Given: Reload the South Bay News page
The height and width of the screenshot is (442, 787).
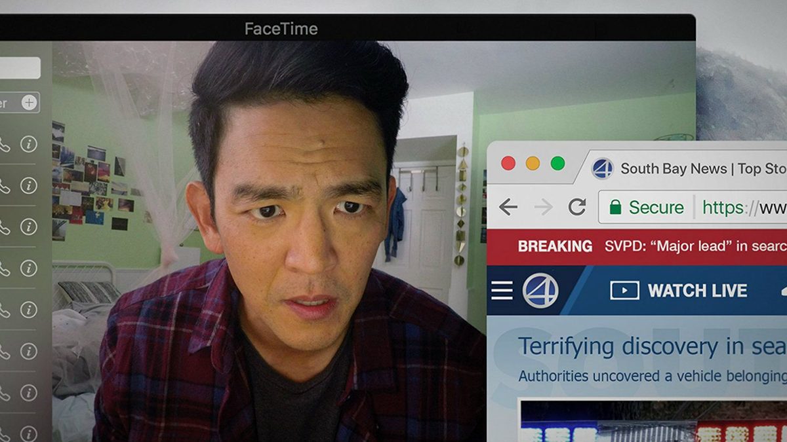Looking at the screenshot, I should point(577,208).
